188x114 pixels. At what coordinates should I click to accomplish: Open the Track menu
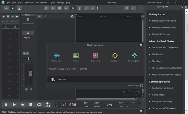click(20, 3)
